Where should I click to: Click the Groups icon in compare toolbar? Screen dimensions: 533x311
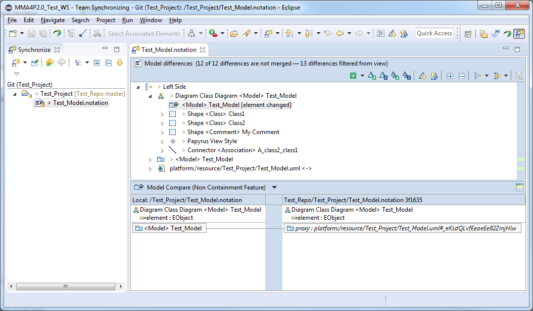coord(477,76)
